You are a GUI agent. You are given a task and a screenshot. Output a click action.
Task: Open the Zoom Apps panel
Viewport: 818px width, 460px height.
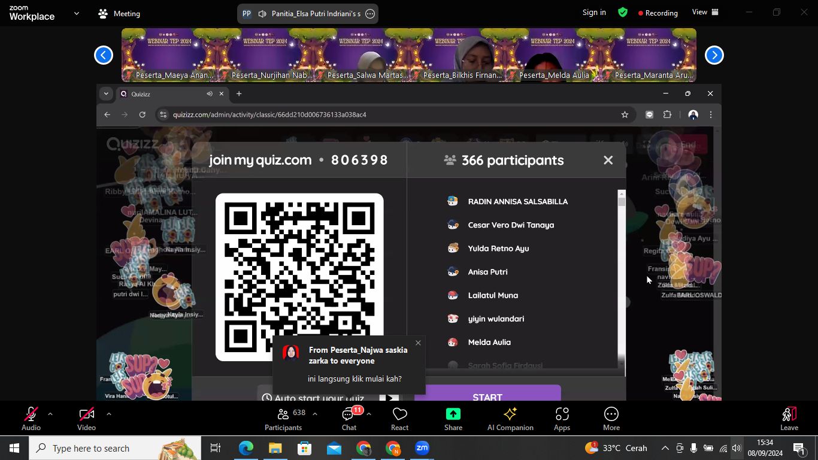(562, 419)
